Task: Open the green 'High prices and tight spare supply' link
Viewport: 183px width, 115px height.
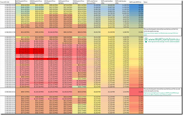Action: (x=161, y=94)
